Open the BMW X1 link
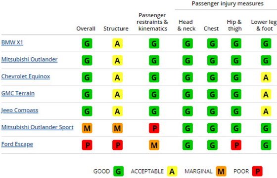Viewport: 277px width, 178px height. [12, 42]
